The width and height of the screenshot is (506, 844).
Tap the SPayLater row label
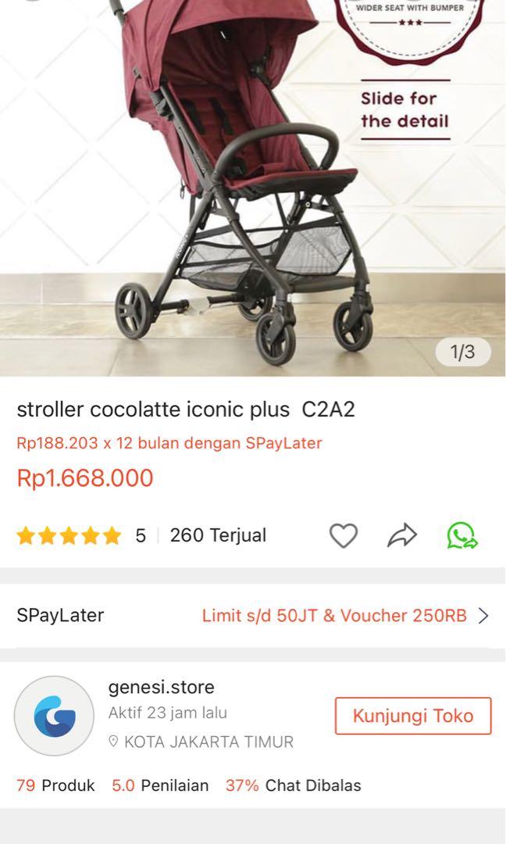point(60,615)
